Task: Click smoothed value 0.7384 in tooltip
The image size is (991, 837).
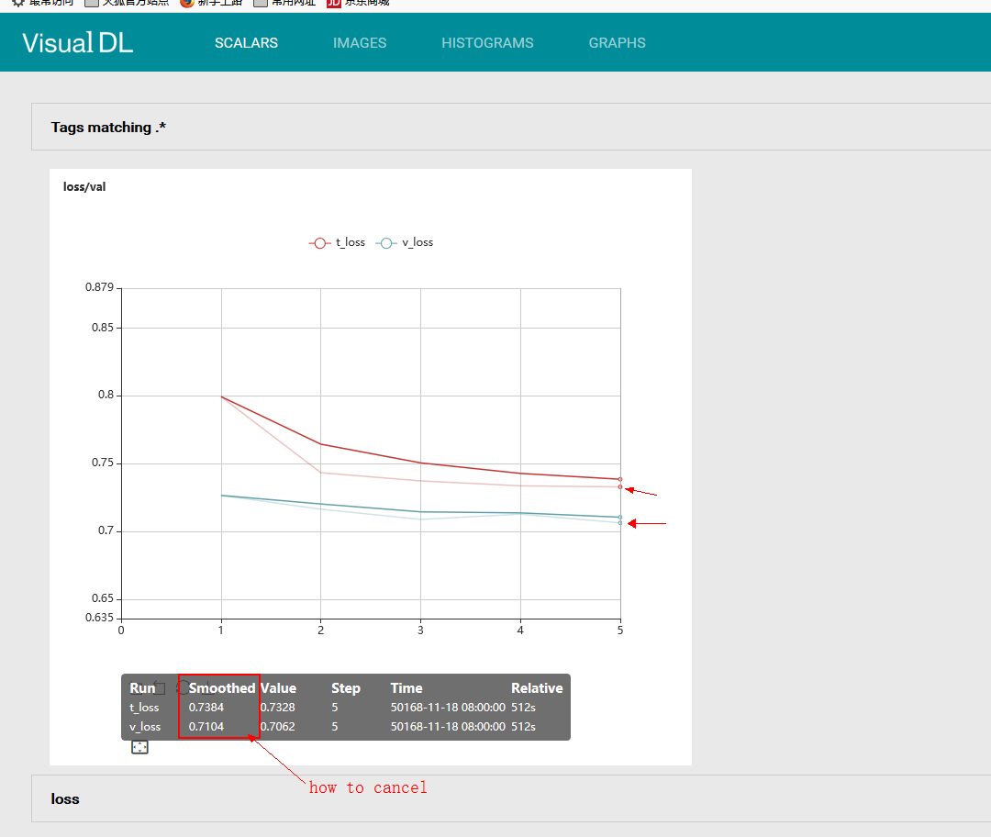Action: (206, 708)
